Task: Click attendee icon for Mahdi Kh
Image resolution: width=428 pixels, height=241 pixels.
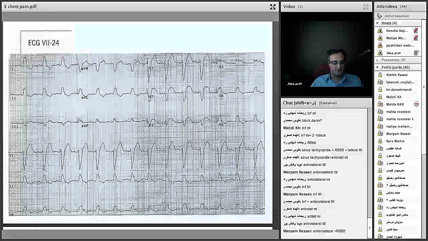Action: point(380,97)
